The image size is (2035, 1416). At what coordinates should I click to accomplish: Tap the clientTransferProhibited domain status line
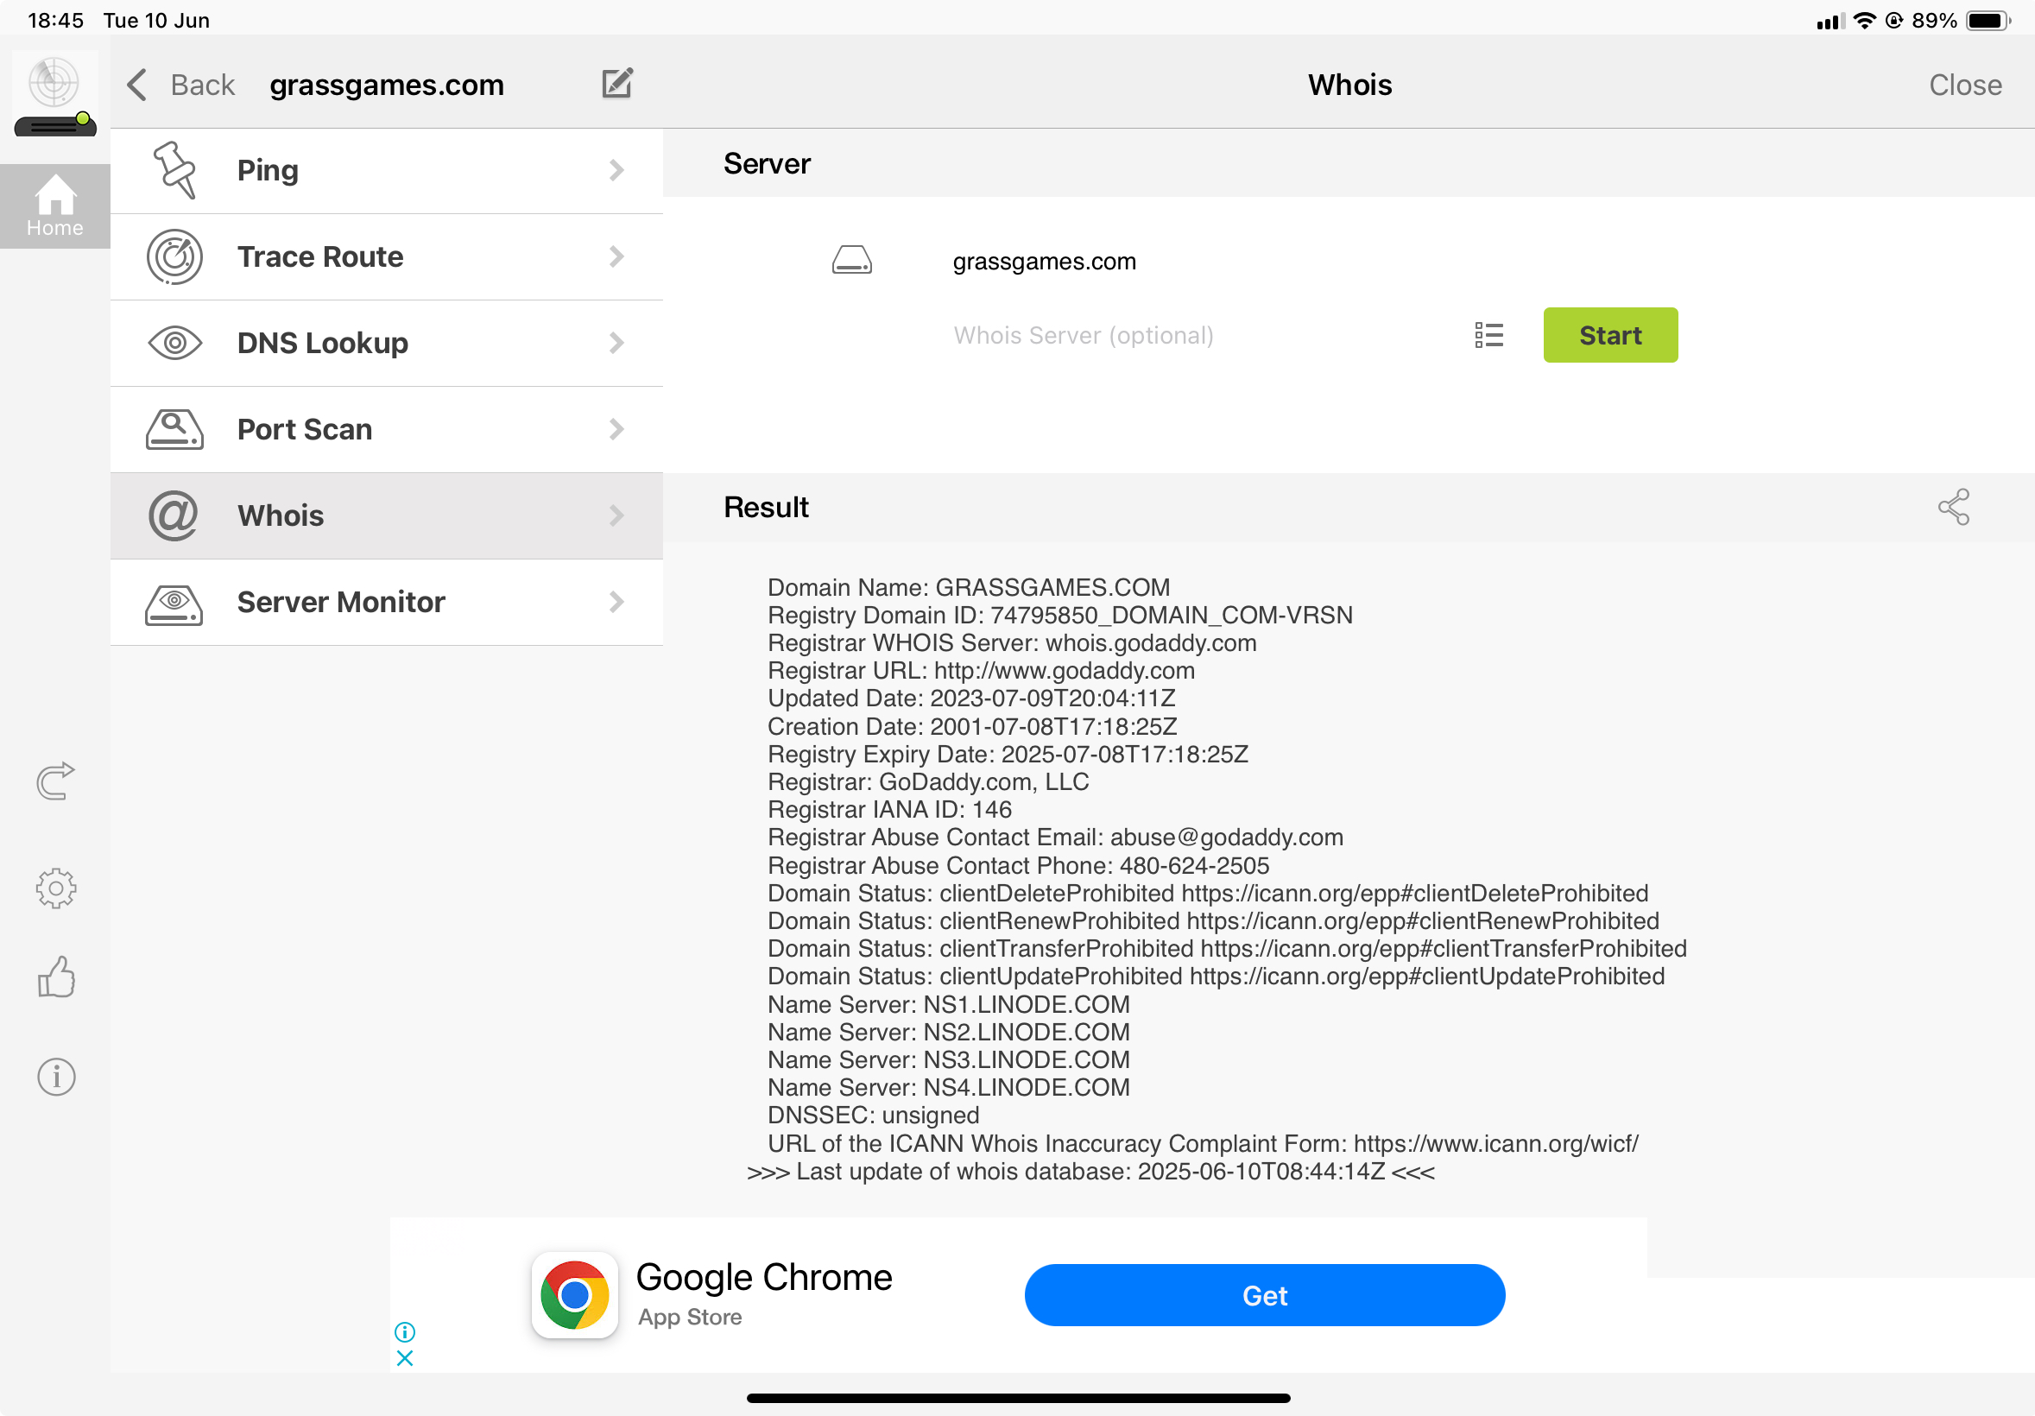[1227, 948]
